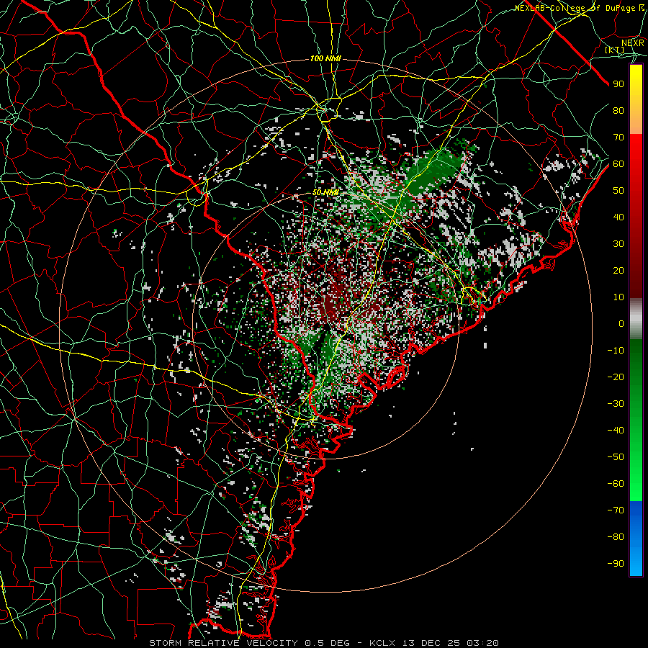Click the -70 value on the velocity scale
This screenshot has height=648, width=648.
pyautogui.click(x=616, y=510)
